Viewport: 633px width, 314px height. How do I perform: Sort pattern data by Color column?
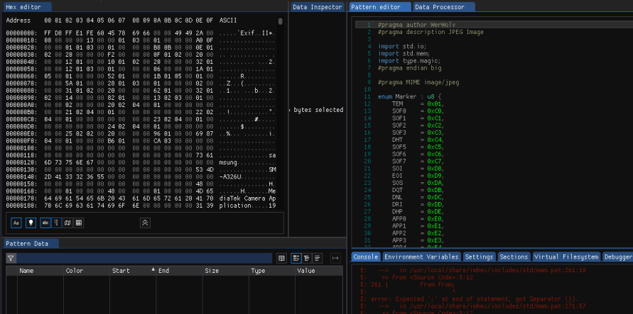pyautogui.click(x=87, y=271)
